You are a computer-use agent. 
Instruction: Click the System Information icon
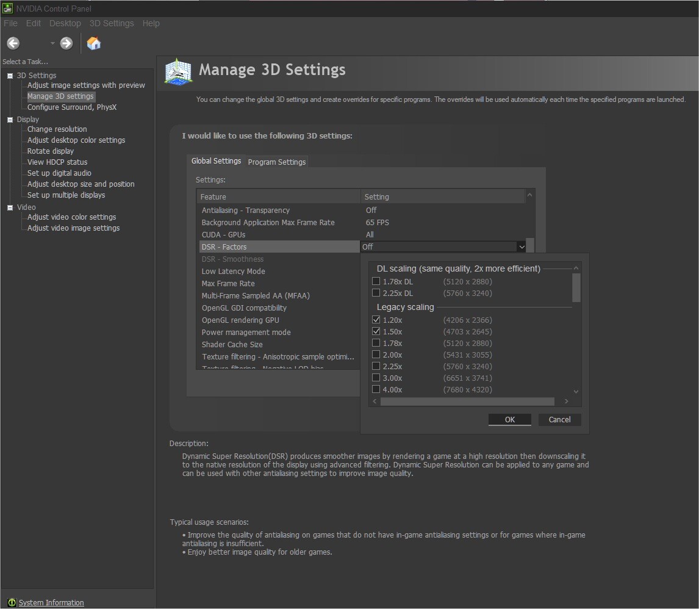coord(12,602)
